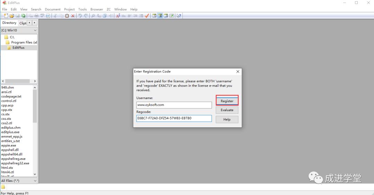Image resolution: width=374 pixels, height=195 pixels.
Task: Select eppshell64.dll in file list
Action: pos(12,154)
